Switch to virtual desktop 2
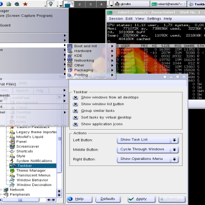 pos(79,4)
